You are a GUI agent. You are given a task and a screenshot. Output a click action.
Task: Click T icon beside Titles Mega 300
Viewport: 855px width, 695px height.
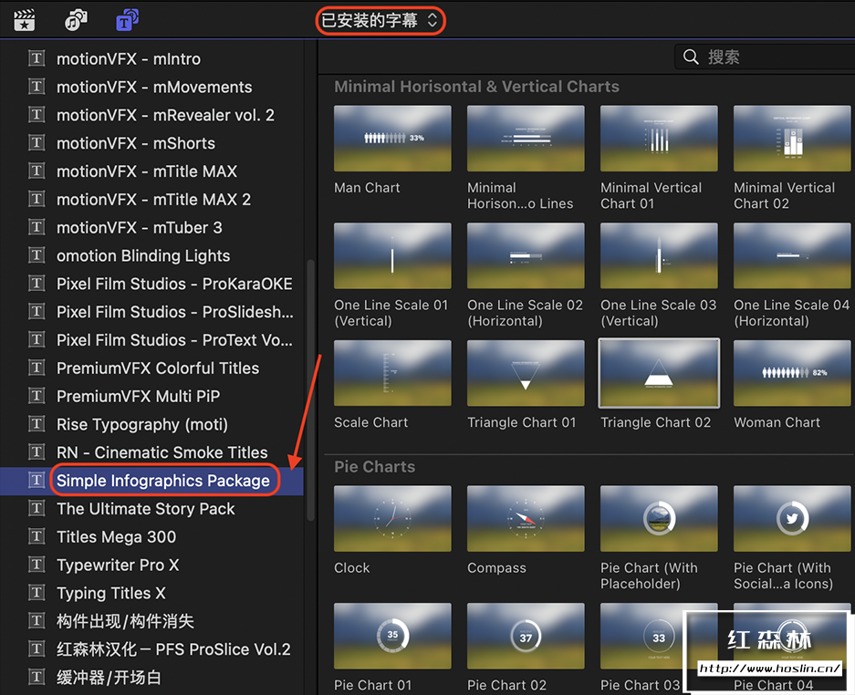coord(36,536)
